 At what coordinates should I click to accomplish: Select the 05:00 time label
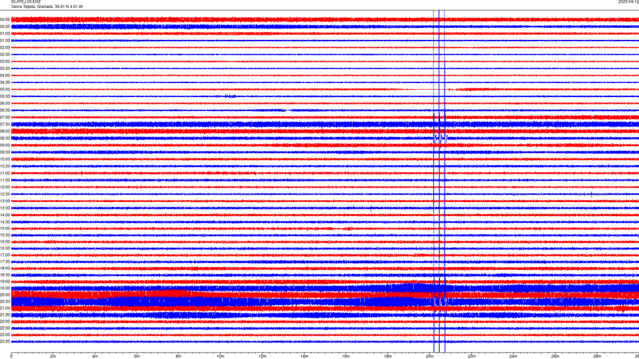coord(5,89)
